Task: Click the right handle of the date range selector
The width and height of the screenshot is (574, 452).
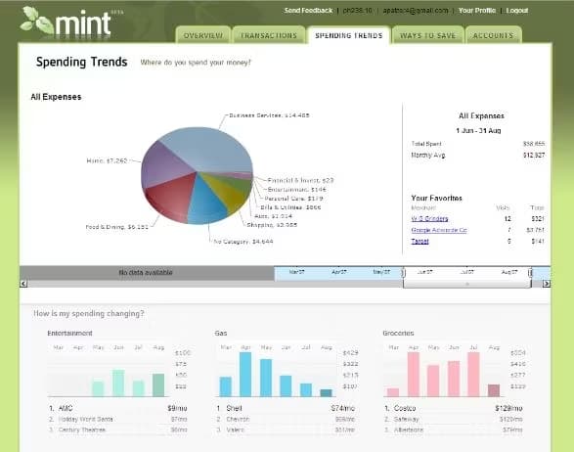Action: pos(530,273)
